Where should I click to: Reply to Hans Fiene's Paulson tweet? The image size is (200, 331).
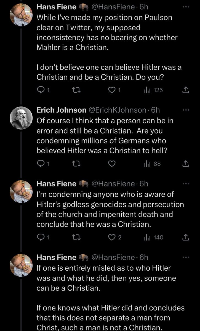coord(40,90)
